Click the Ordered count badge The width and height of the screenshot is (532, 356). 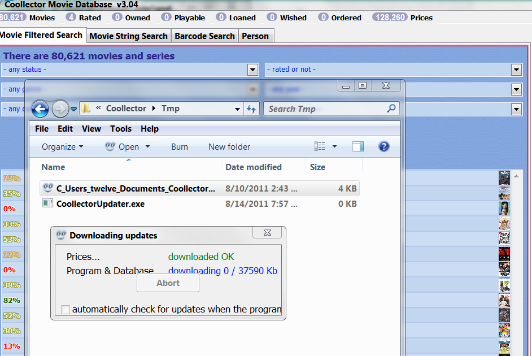pos(324,18)
